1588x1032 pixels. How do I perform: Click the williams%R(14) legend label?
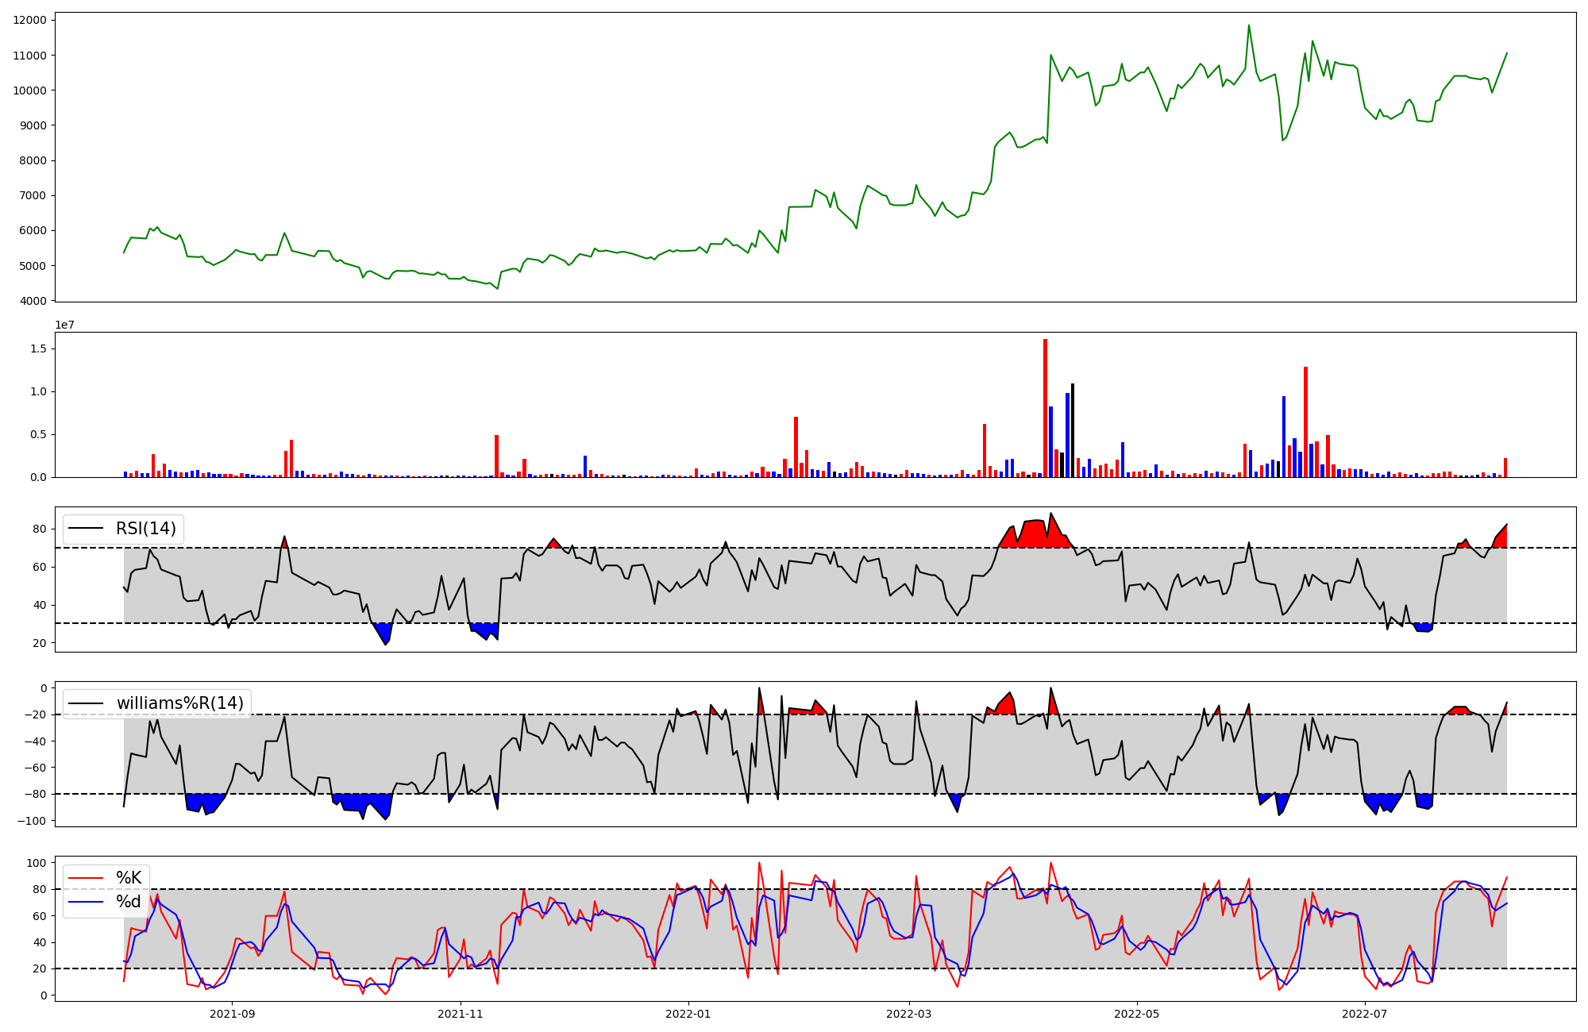180,703
